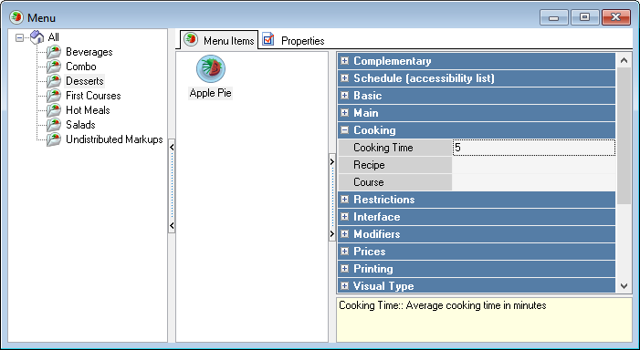Expand the Restrictions section
Image resolution: width=640 pixels, height=350 pixels.
pyautogui.click(x=345, y=200)
